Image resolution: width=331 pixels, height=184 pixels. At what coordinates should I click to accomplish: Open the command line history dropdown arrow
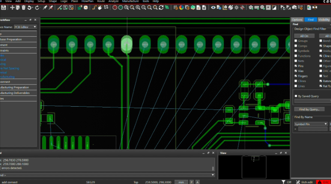point(213,175)
